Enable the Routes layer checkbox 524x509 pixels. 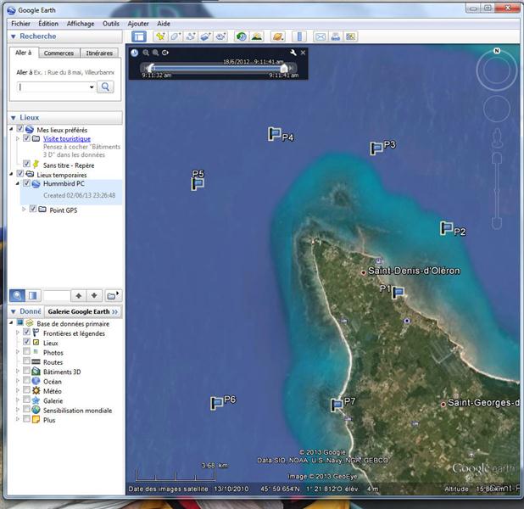tap(26, 361)
